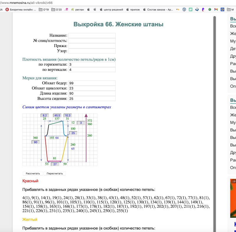Edit the Длина изделия measurement field
The width and height of the screenshot is (236, 232).
[92, 93]
